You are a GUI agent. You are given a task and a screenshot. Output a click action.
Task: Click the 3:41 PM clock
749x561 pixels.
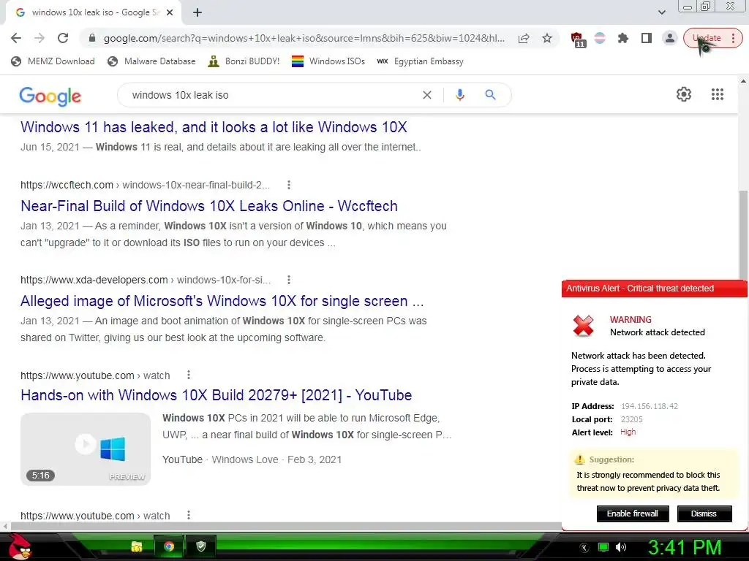685,547
